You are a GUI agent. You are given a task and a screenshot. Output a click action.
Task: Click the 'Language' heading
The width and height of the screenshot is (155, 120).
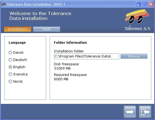click(17, 43)
